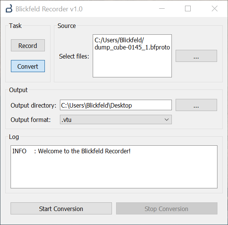
Task: Minimize the Blickfeld Recorder window
Action: point(161,9)
